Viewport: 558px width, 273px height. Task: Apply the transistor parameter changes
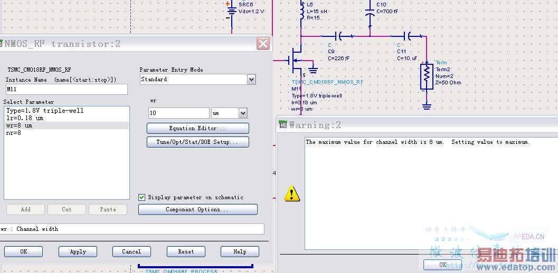pyautogui.click(x=78, y=252)
